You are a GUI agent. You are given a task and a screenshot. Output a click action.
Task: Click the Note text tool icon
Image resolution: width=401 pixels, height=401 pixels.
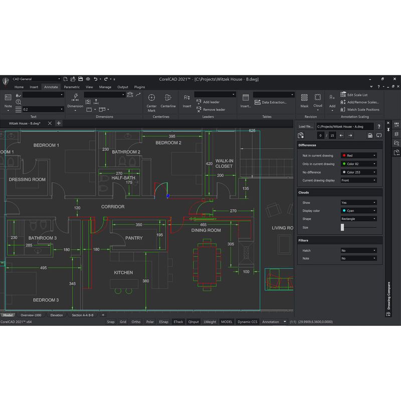point(8,97)
